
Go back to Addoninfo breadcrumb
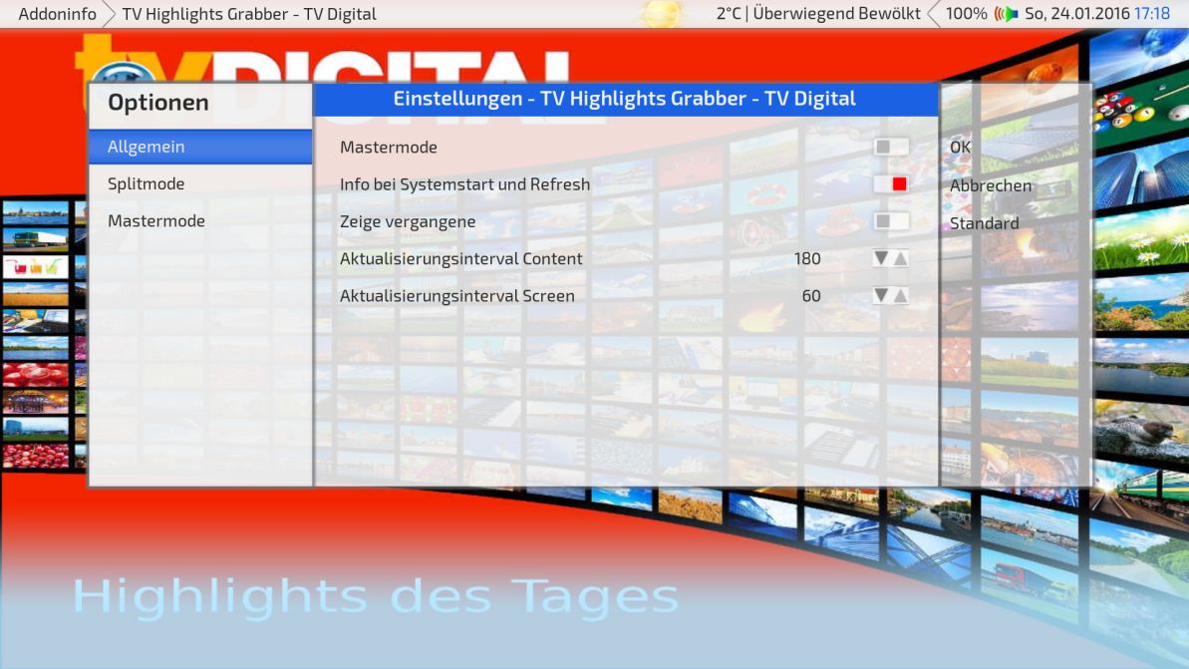[x=57, y=14]
